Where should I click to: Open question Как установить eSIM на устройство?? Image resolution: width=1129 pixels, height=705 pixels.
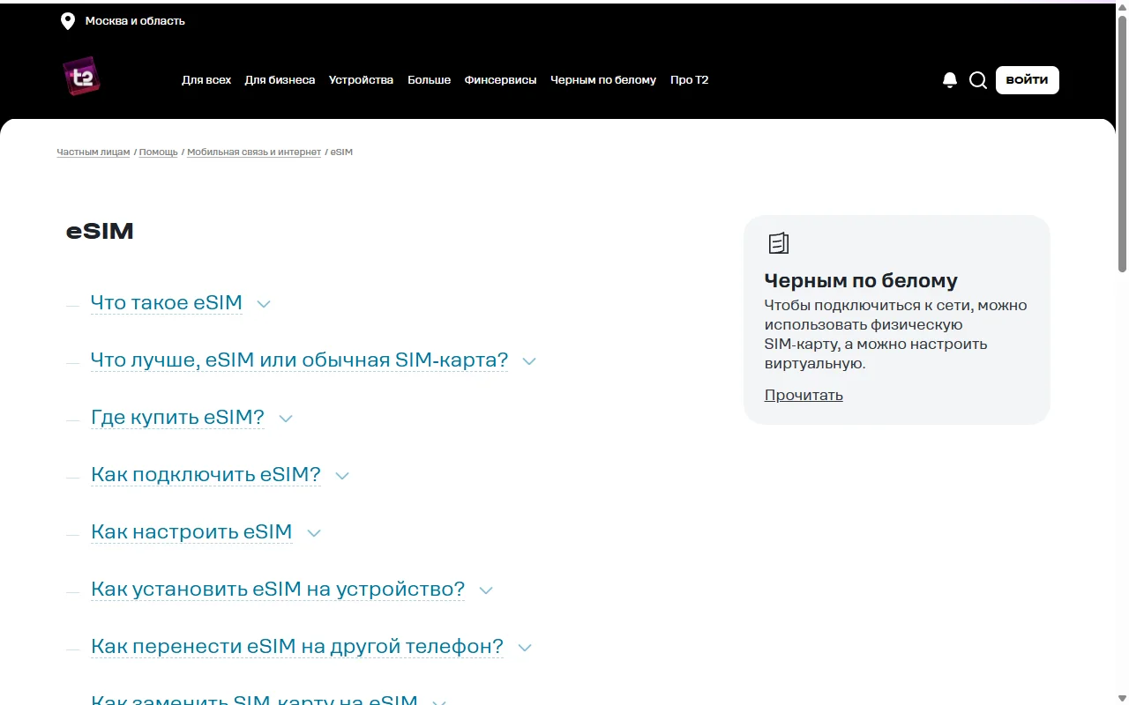(x=278, y=590)
